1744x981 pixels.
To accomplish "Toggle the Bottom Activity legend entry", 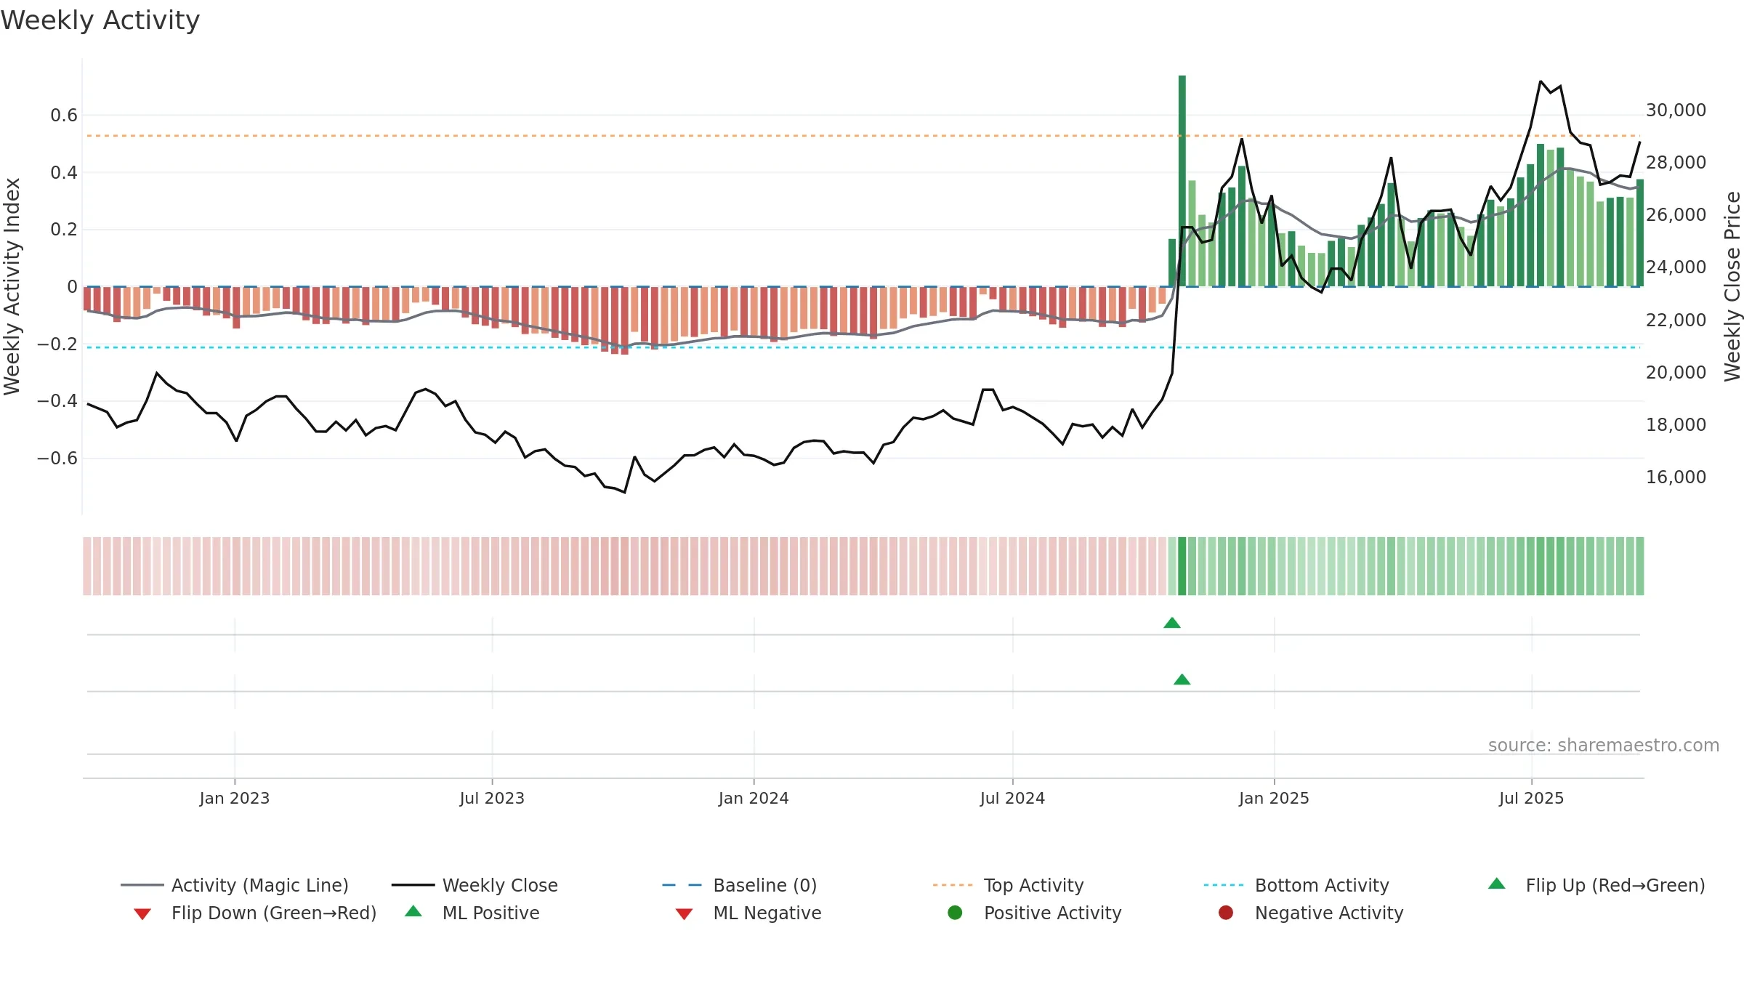I will pos(1296,885).
